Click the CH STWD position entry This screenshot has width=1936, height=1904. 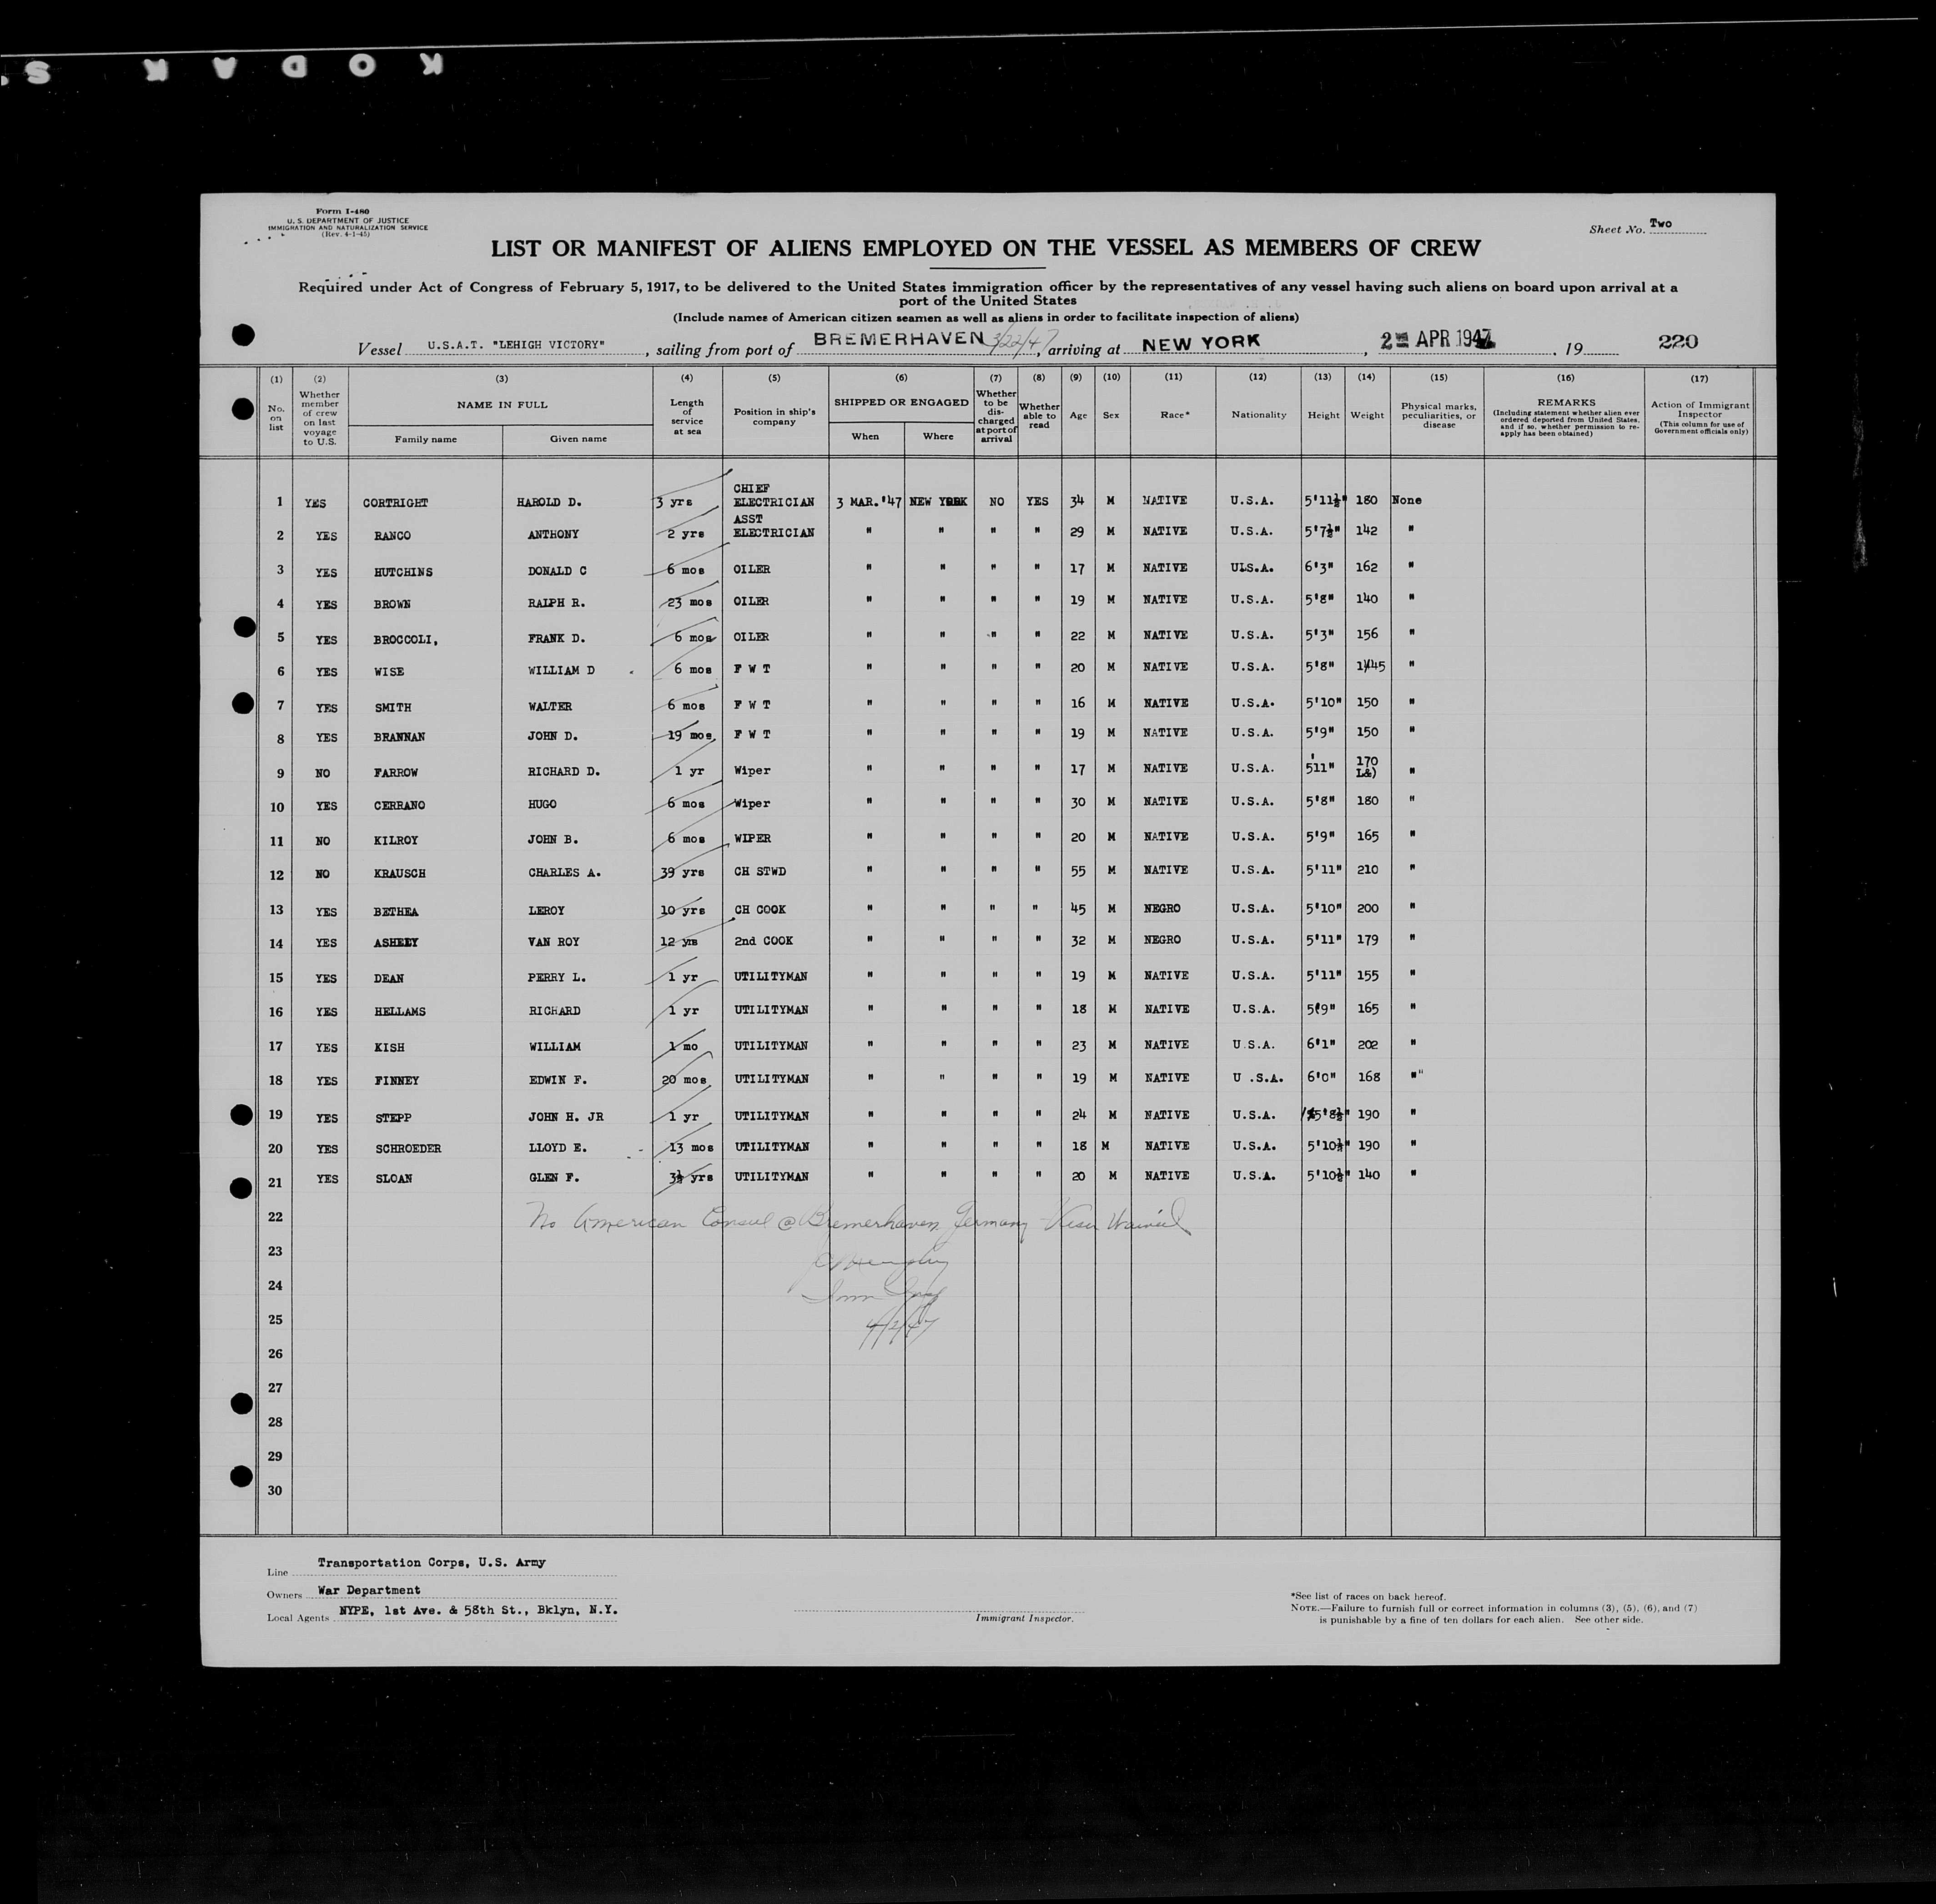click(x=760, y=872)
